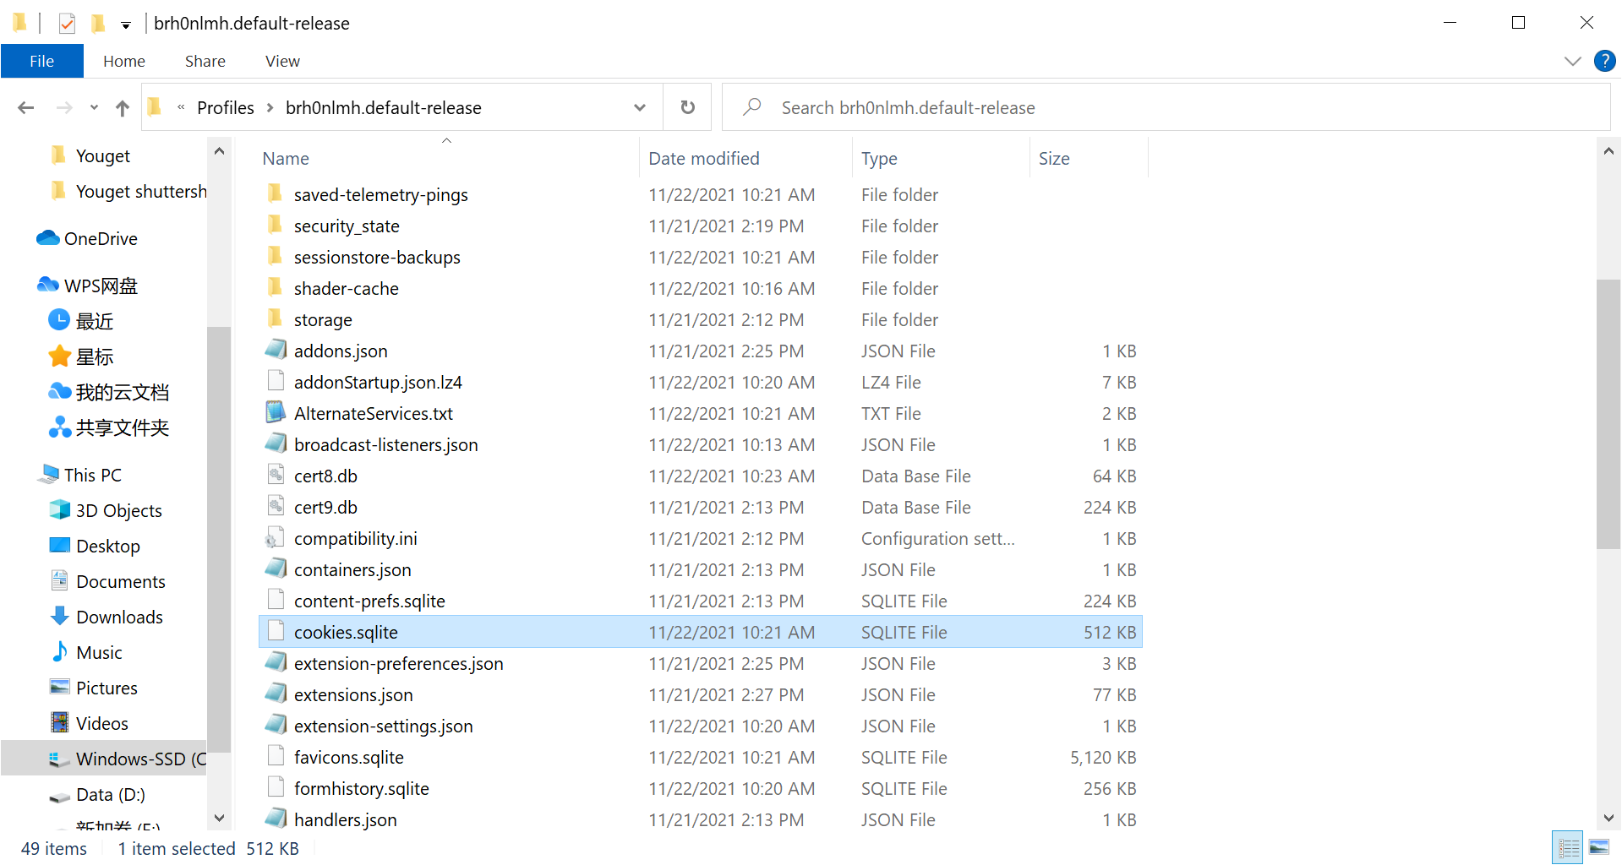Switch to details view layout
1622x865 pixels.
[1568, 847]
